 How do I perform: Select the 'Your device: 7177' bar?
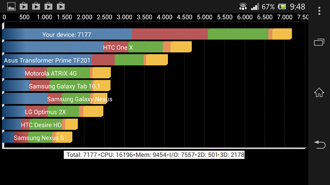tap(147, 34)
